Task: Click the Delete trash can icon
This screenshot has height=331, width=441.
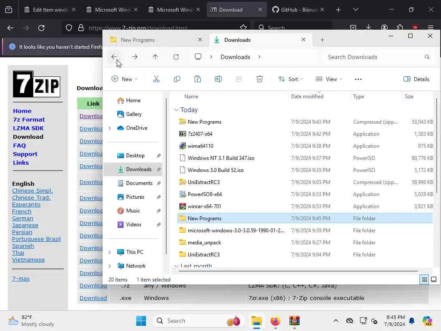Action: pos(260,79)
